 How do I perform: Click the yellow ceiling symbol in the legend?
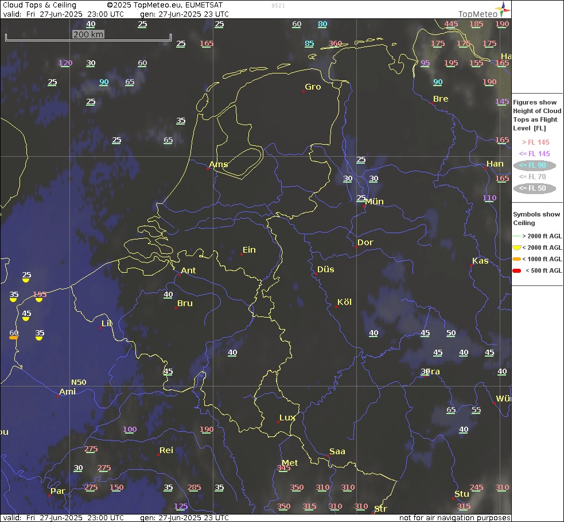pyautogui.click(x=517, y=248)
